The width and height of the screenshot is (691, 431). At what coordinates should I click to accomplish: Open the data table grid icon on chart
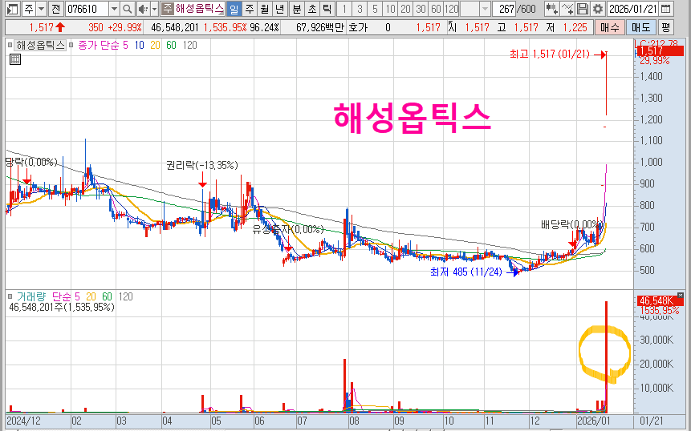click(x=15, y=59)
